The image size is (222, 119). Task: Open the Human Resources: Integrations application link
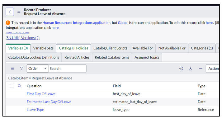pyautogui.click(x=76, y=23)
